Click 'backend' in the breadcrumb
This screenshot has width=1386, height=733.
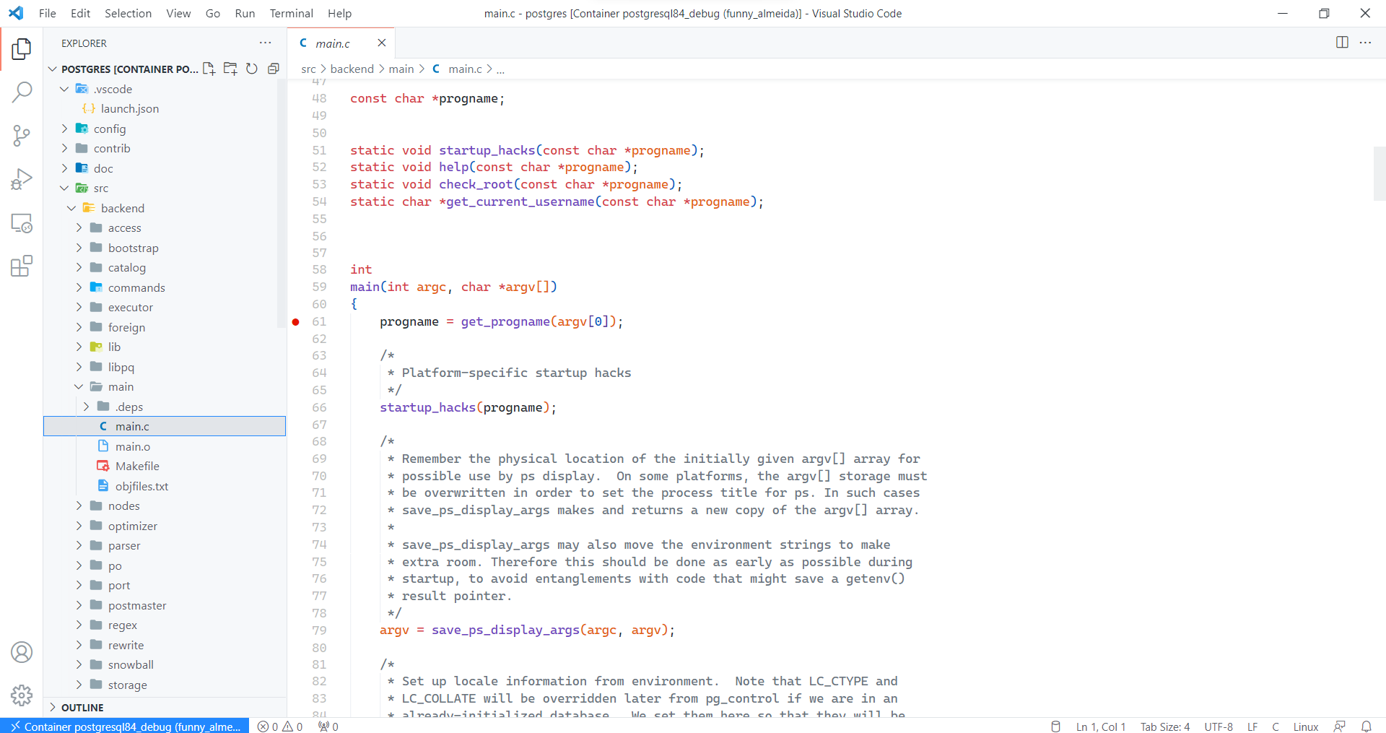coord(352,69)
